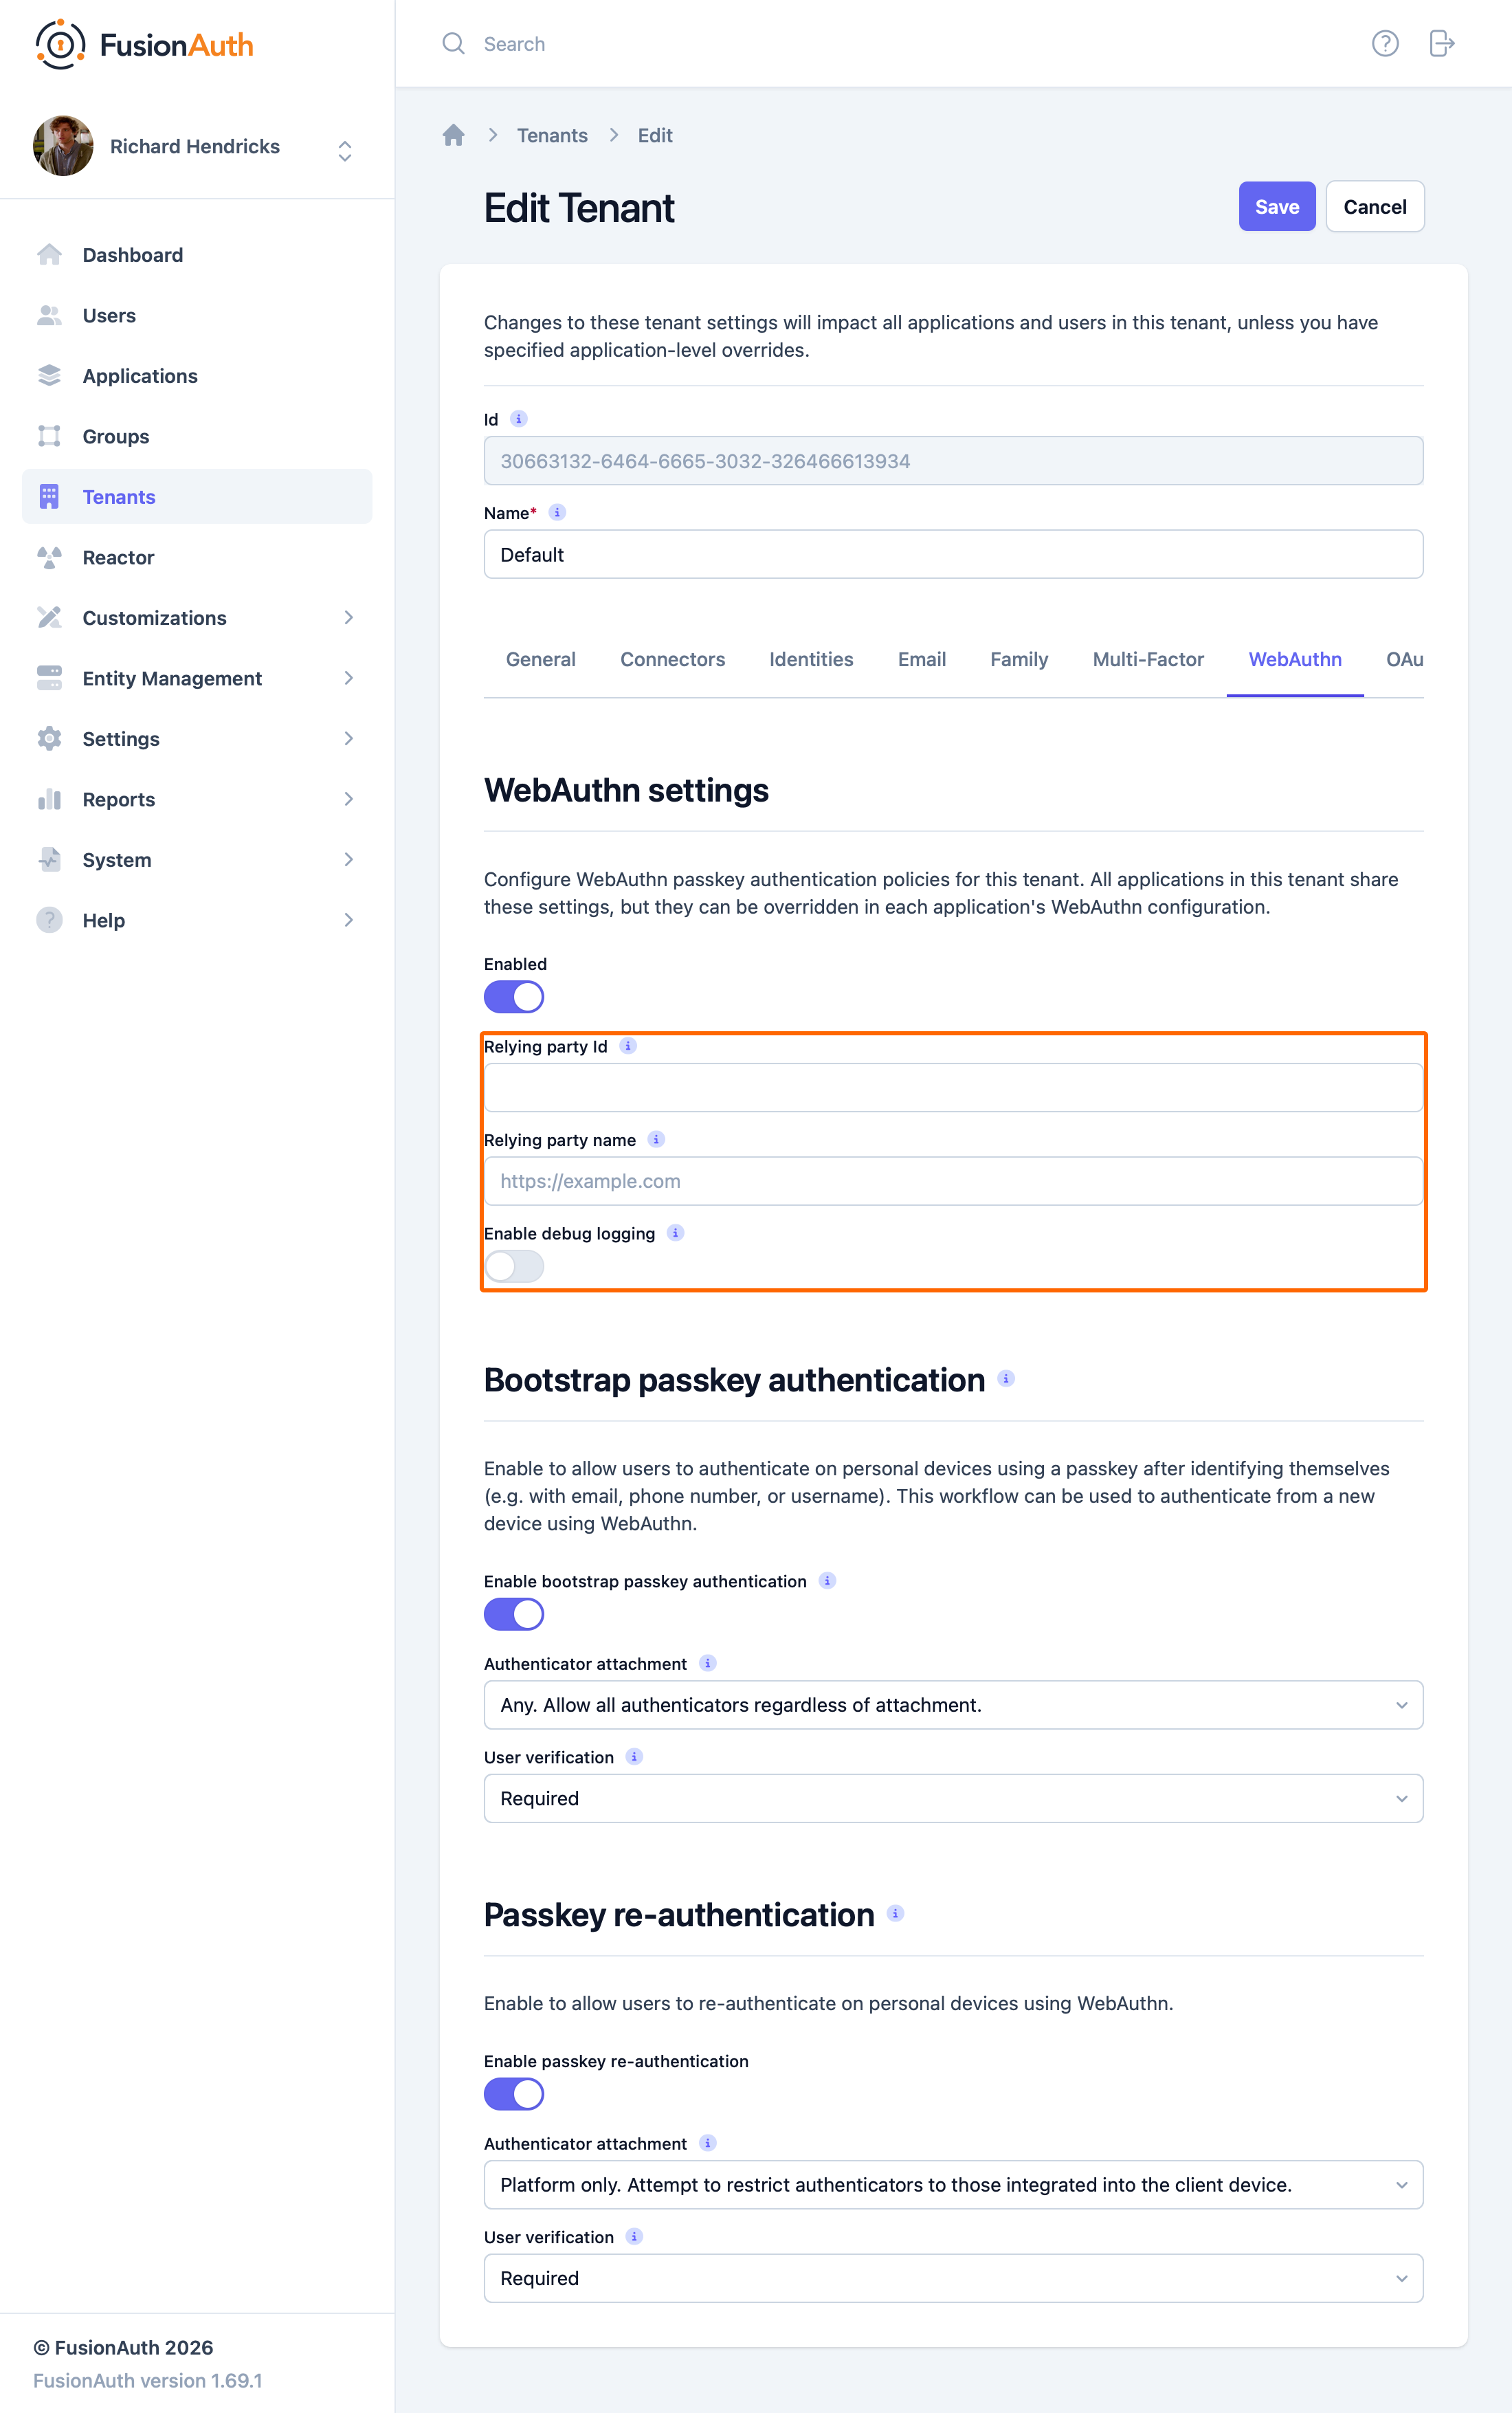Click the Applications layers icon in sidebar
Image resolution: width=1512 pixels, height=2413 pixels.
[49, 376]
